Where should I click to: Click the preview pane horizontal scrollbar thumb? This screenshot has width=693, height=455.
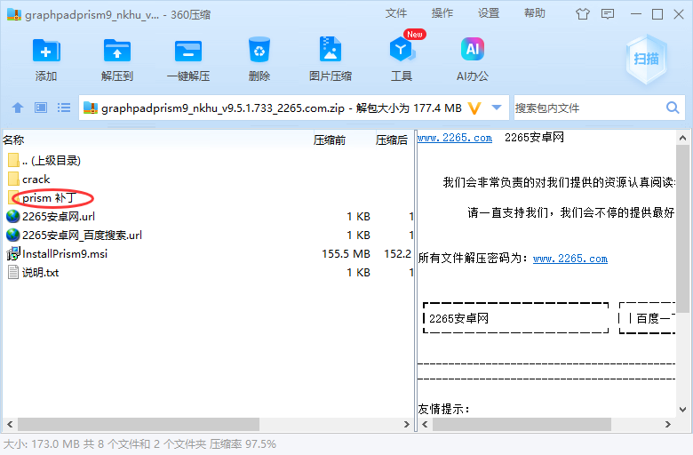(x=522, y=425)
